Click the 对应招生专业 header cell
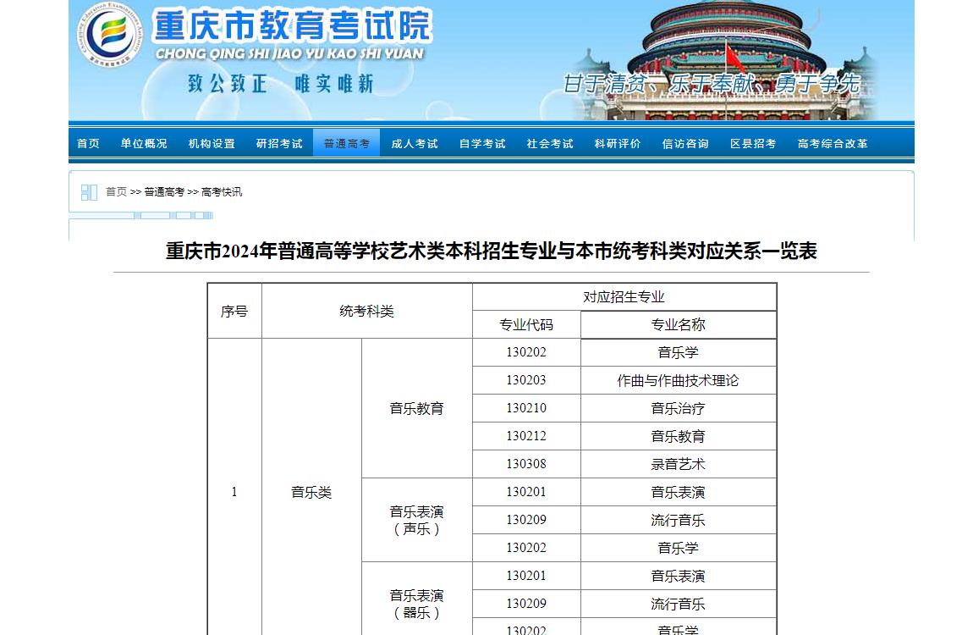Viewport: 973px width, 635px height. [624, 296]
